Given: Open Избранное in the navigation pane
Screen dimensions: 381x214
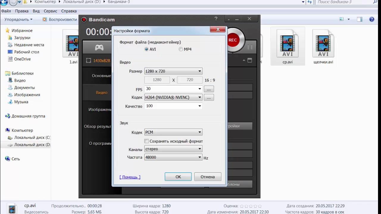Looking at the screenshot, I should (x=22, y=31).
